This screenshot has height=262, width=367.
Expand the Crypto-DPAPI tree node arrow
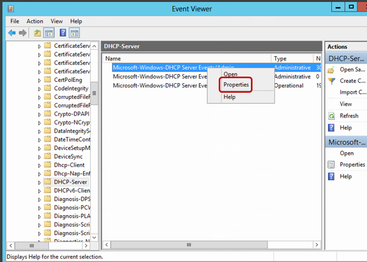[39, 115]
